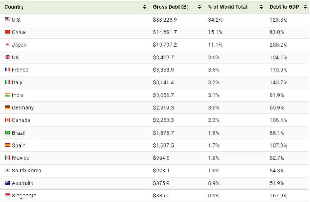Click the Singapore flag icon

8,195
